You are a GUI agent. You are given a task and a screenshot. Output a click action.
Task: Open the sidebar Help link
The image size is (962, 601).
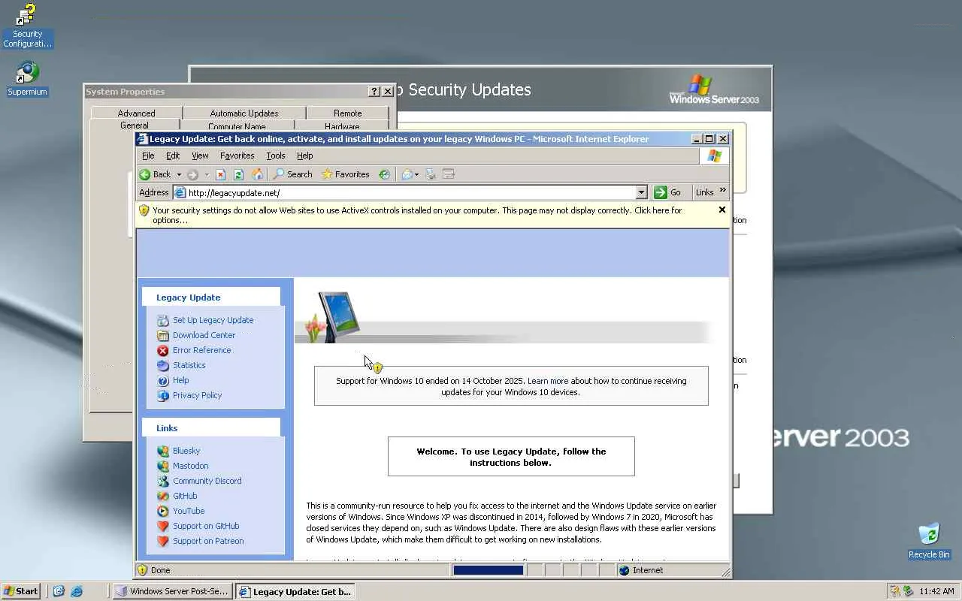pyautogui.click(x=180, y=380)
